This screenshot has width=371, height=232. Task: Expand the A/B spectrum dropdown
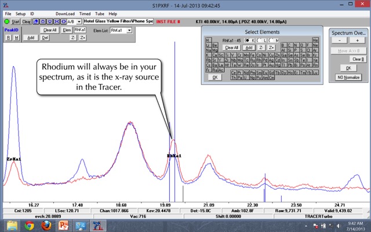tap(79, 21)
